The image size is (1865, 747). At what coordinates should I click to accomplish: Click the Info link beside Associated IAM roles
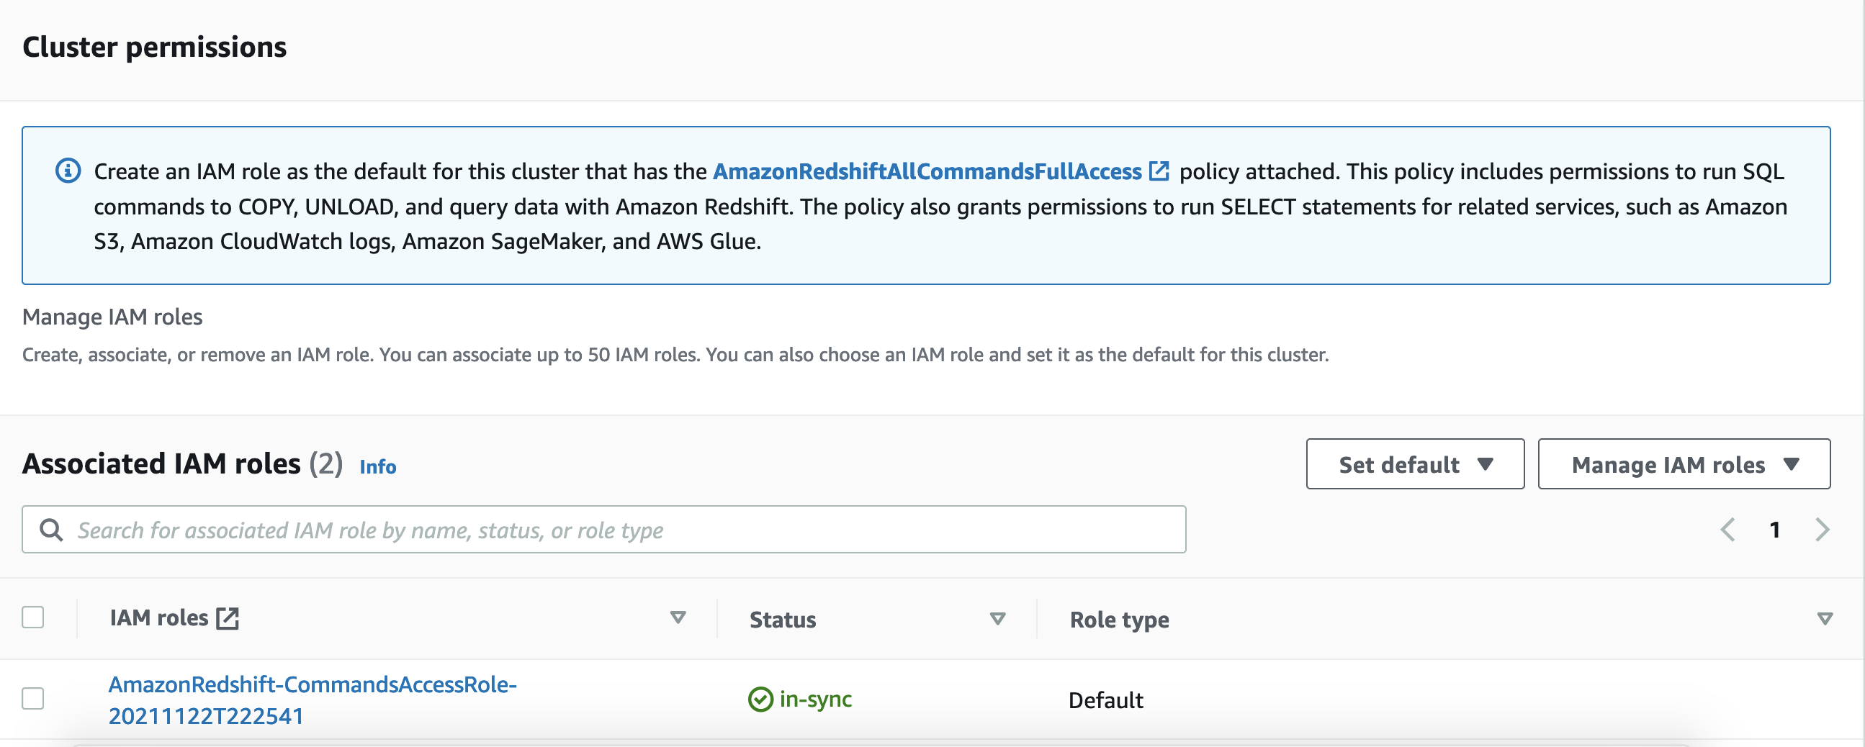coord(378,467)
